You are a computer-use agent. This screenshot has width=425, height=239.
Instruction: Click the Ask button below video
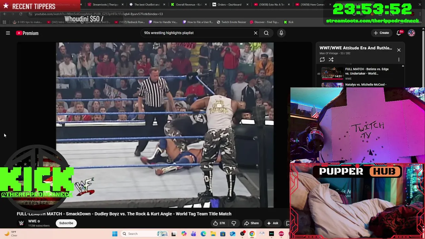click(x=272, y=223)
